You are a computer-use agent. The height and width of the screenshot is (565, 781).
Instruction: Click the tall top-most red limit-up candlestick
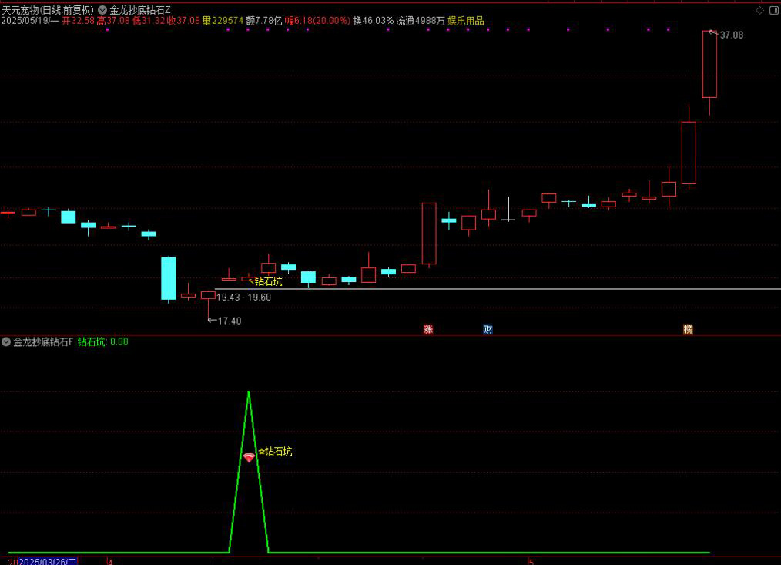click(x=709, y=64)
